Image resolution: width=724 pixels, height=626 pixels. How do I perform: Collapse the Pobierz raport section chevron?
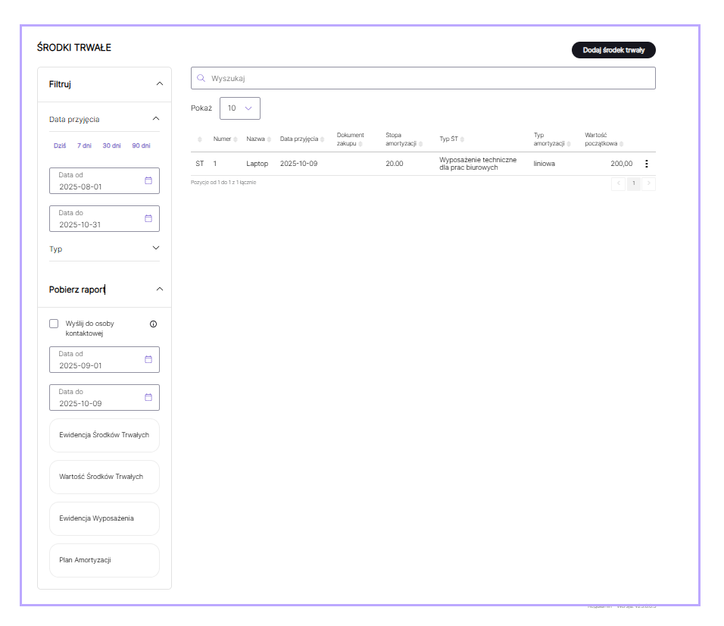[160, 290]
